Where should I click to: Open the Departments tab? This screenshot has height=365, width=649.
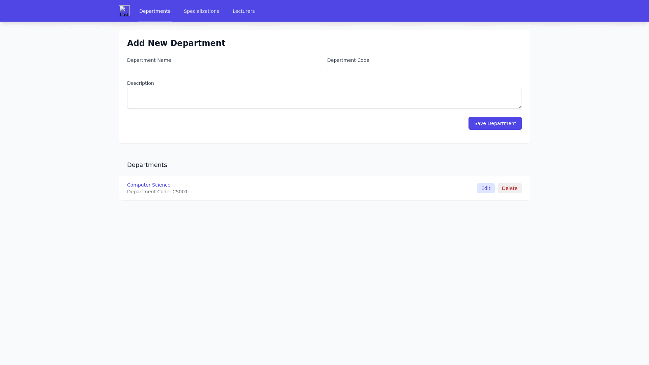[154, 11]
